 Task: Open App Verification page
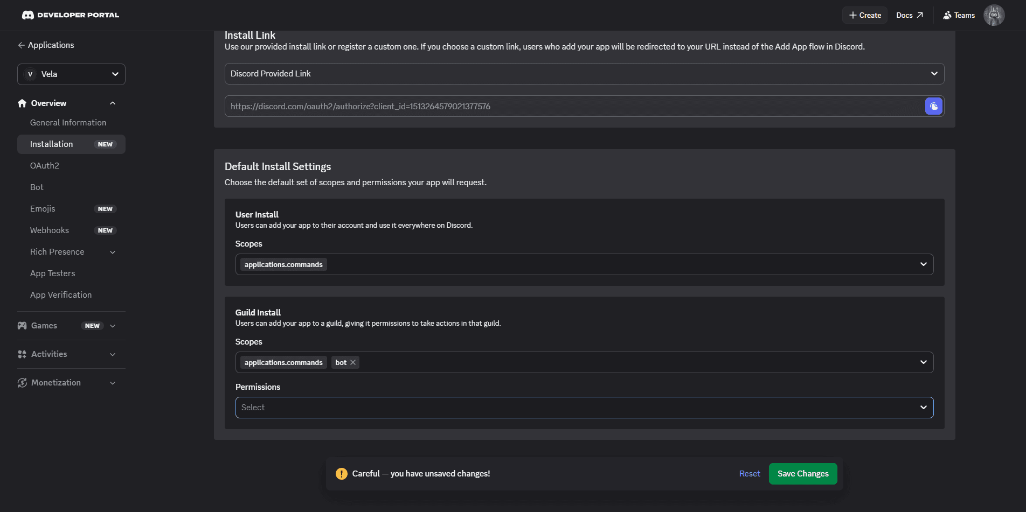[61, 295]
